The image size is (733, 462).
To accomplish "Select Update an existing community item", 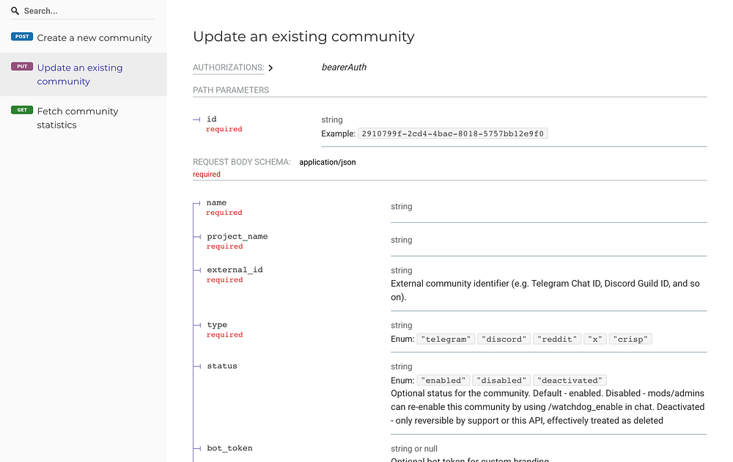I will pyautogui.click(x=80, y=74).
